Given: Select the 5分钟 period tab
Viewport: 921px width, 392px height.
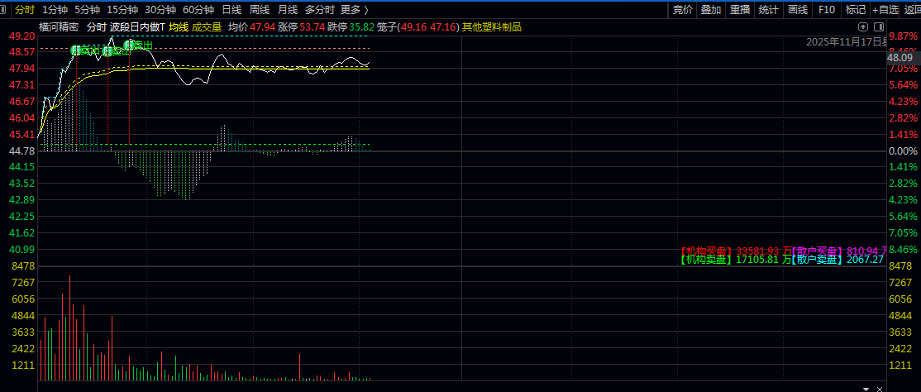Looking at the screenshot, I should (x=87, y=9).
